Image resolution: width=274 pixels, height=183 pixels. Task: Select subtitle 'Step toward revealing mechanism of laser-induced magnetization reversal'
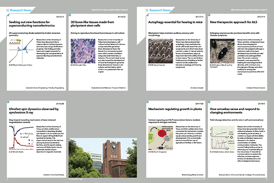(x=33, y=121)
